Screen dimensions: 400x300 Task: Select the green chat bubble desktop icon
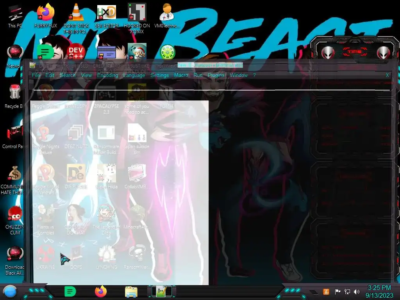coord(45,52)
